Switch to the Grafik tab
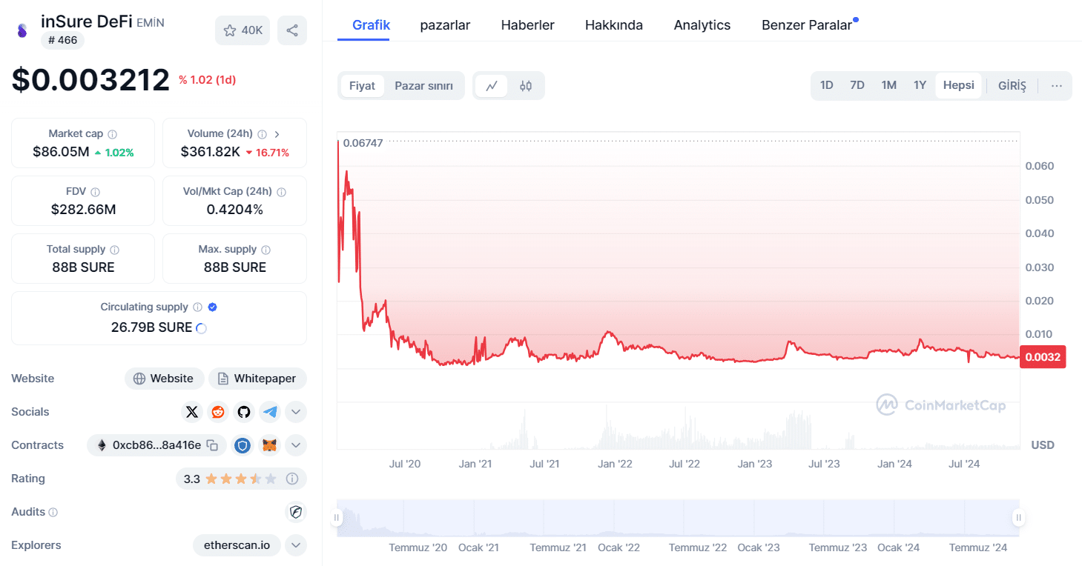This screenshot has width=1082, height=566. click(371, 25)
